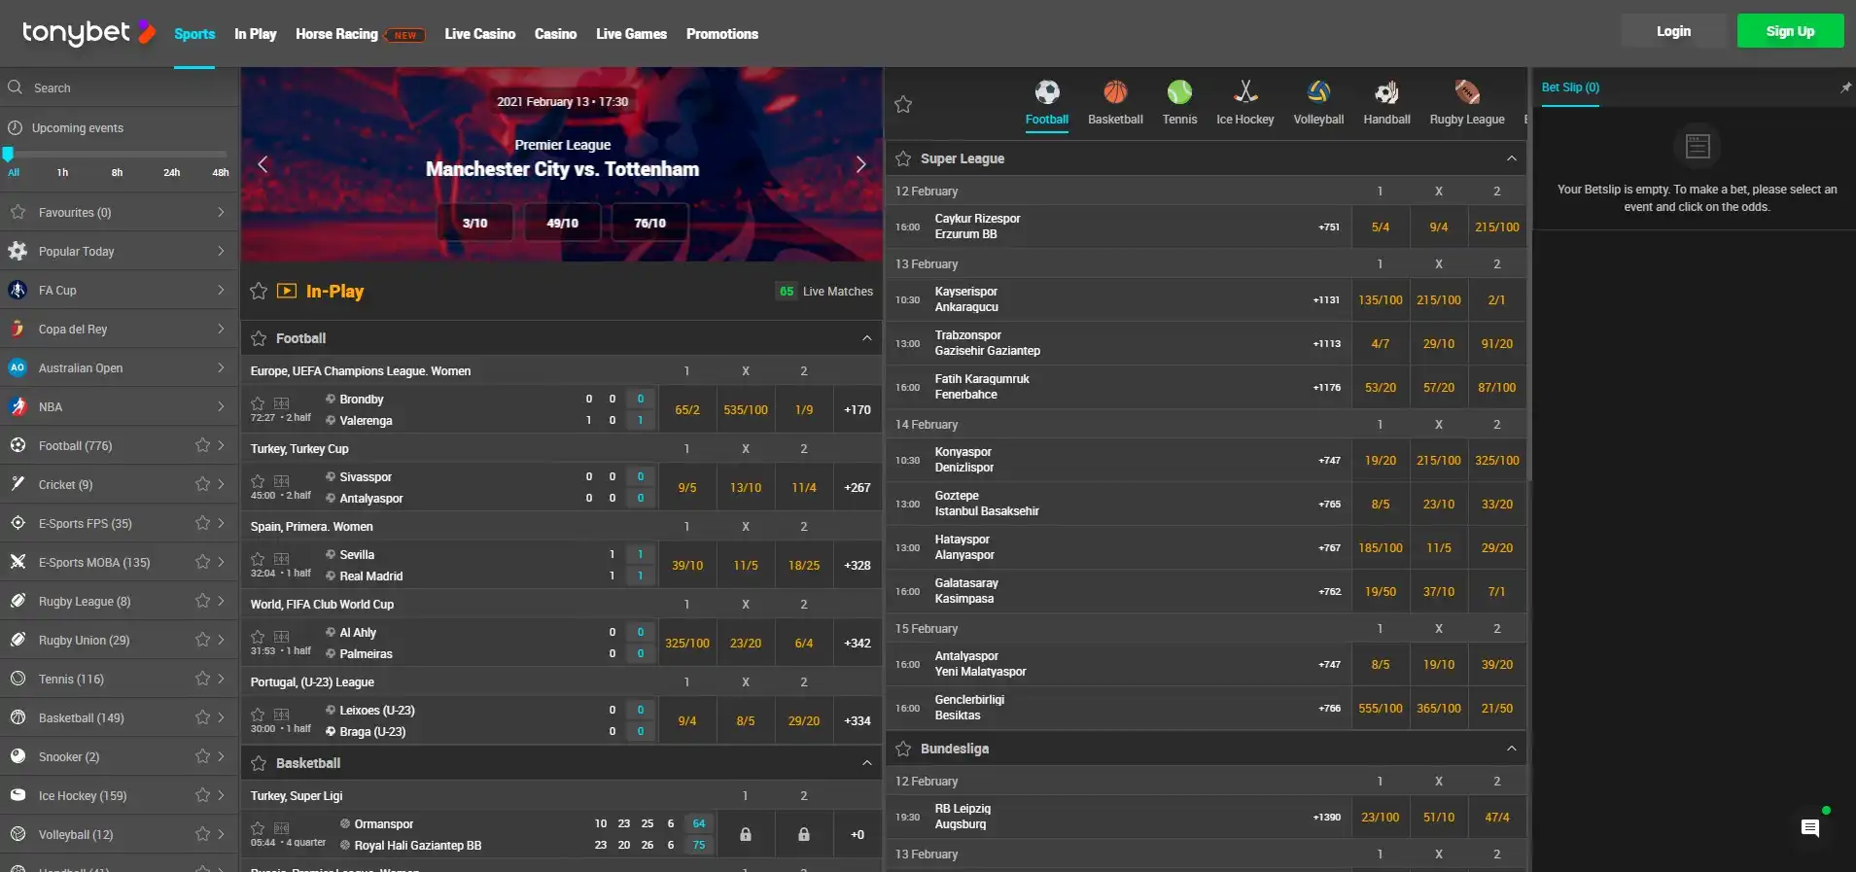
Task: Select the Handball sport icon
Action: (1386, 93)
